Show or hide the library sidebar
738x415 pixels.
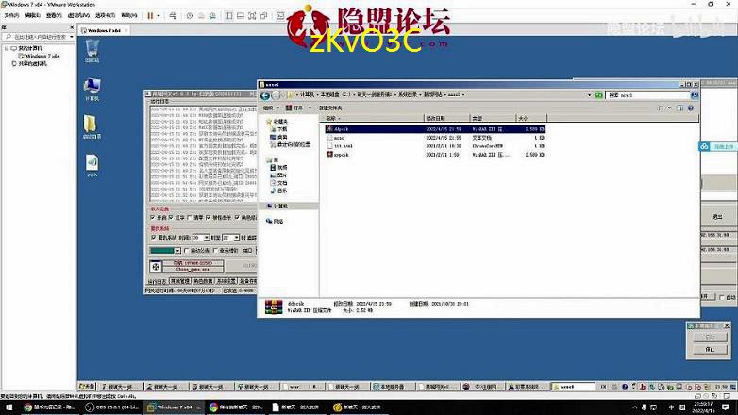[228, 15]
